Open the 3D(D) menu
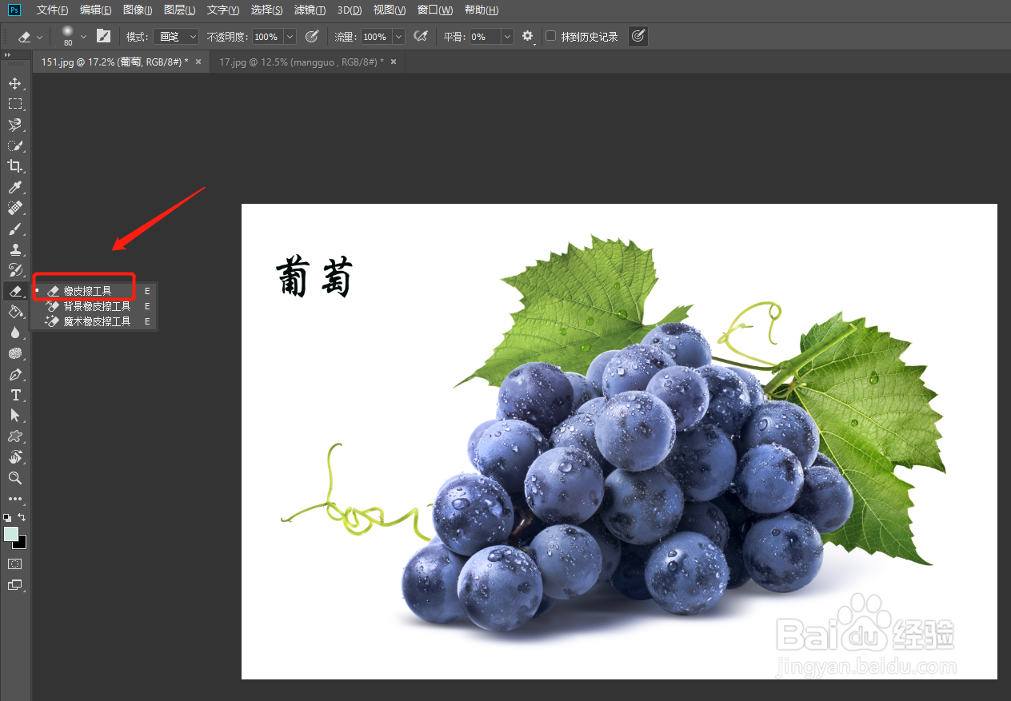The width and height of the screenshot is (1011, 701). point(350,10)
